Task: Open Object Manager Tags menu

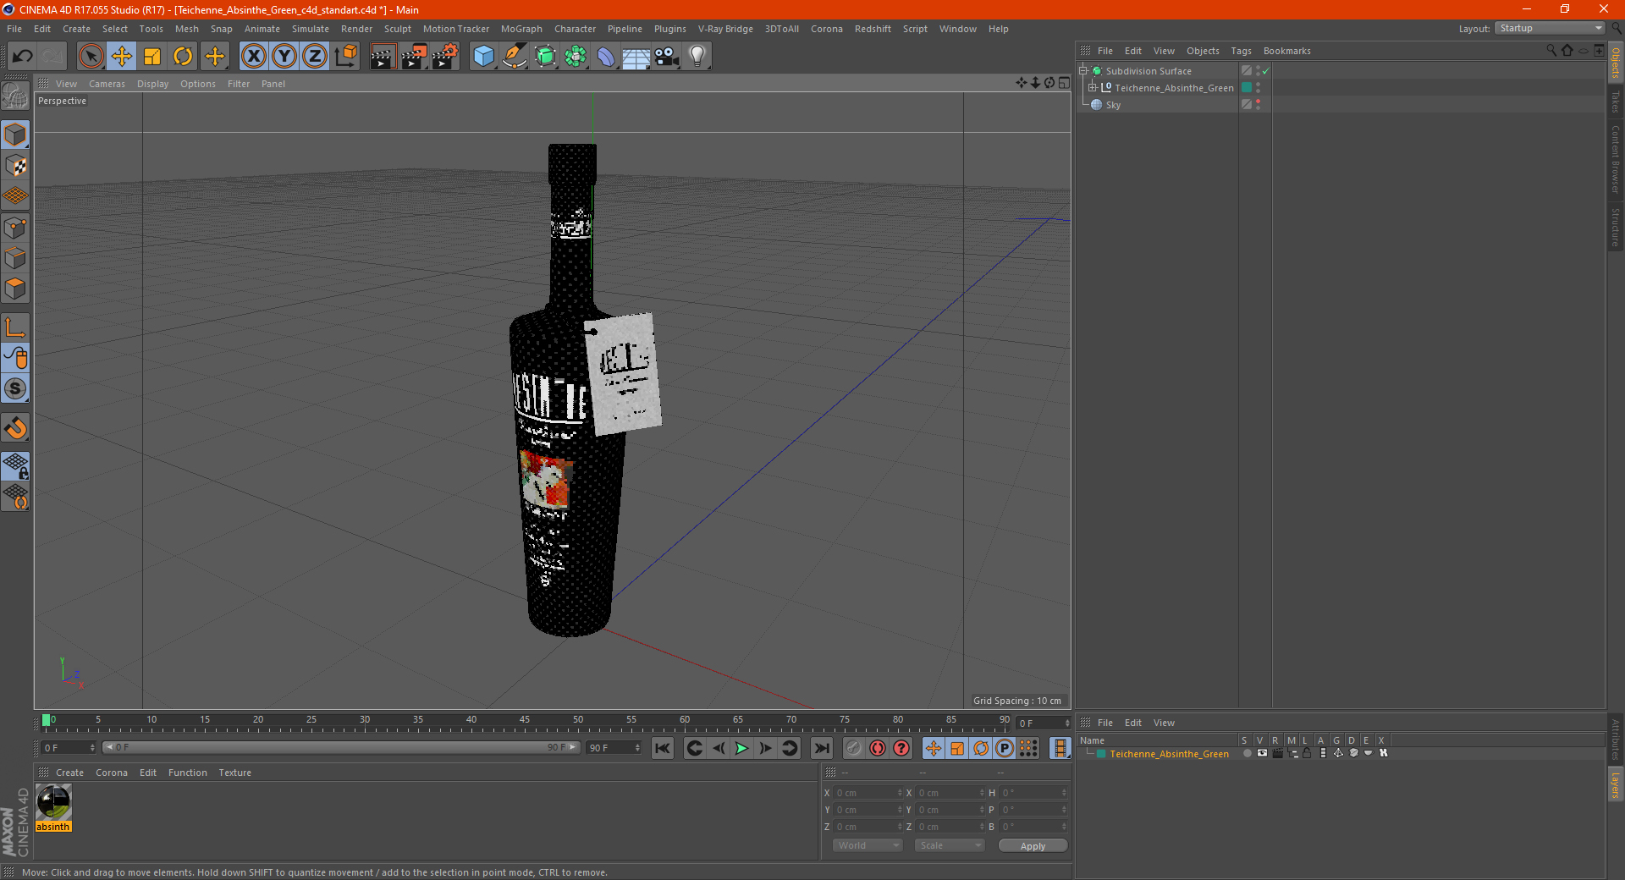Action: click(x=1241, y=51)
